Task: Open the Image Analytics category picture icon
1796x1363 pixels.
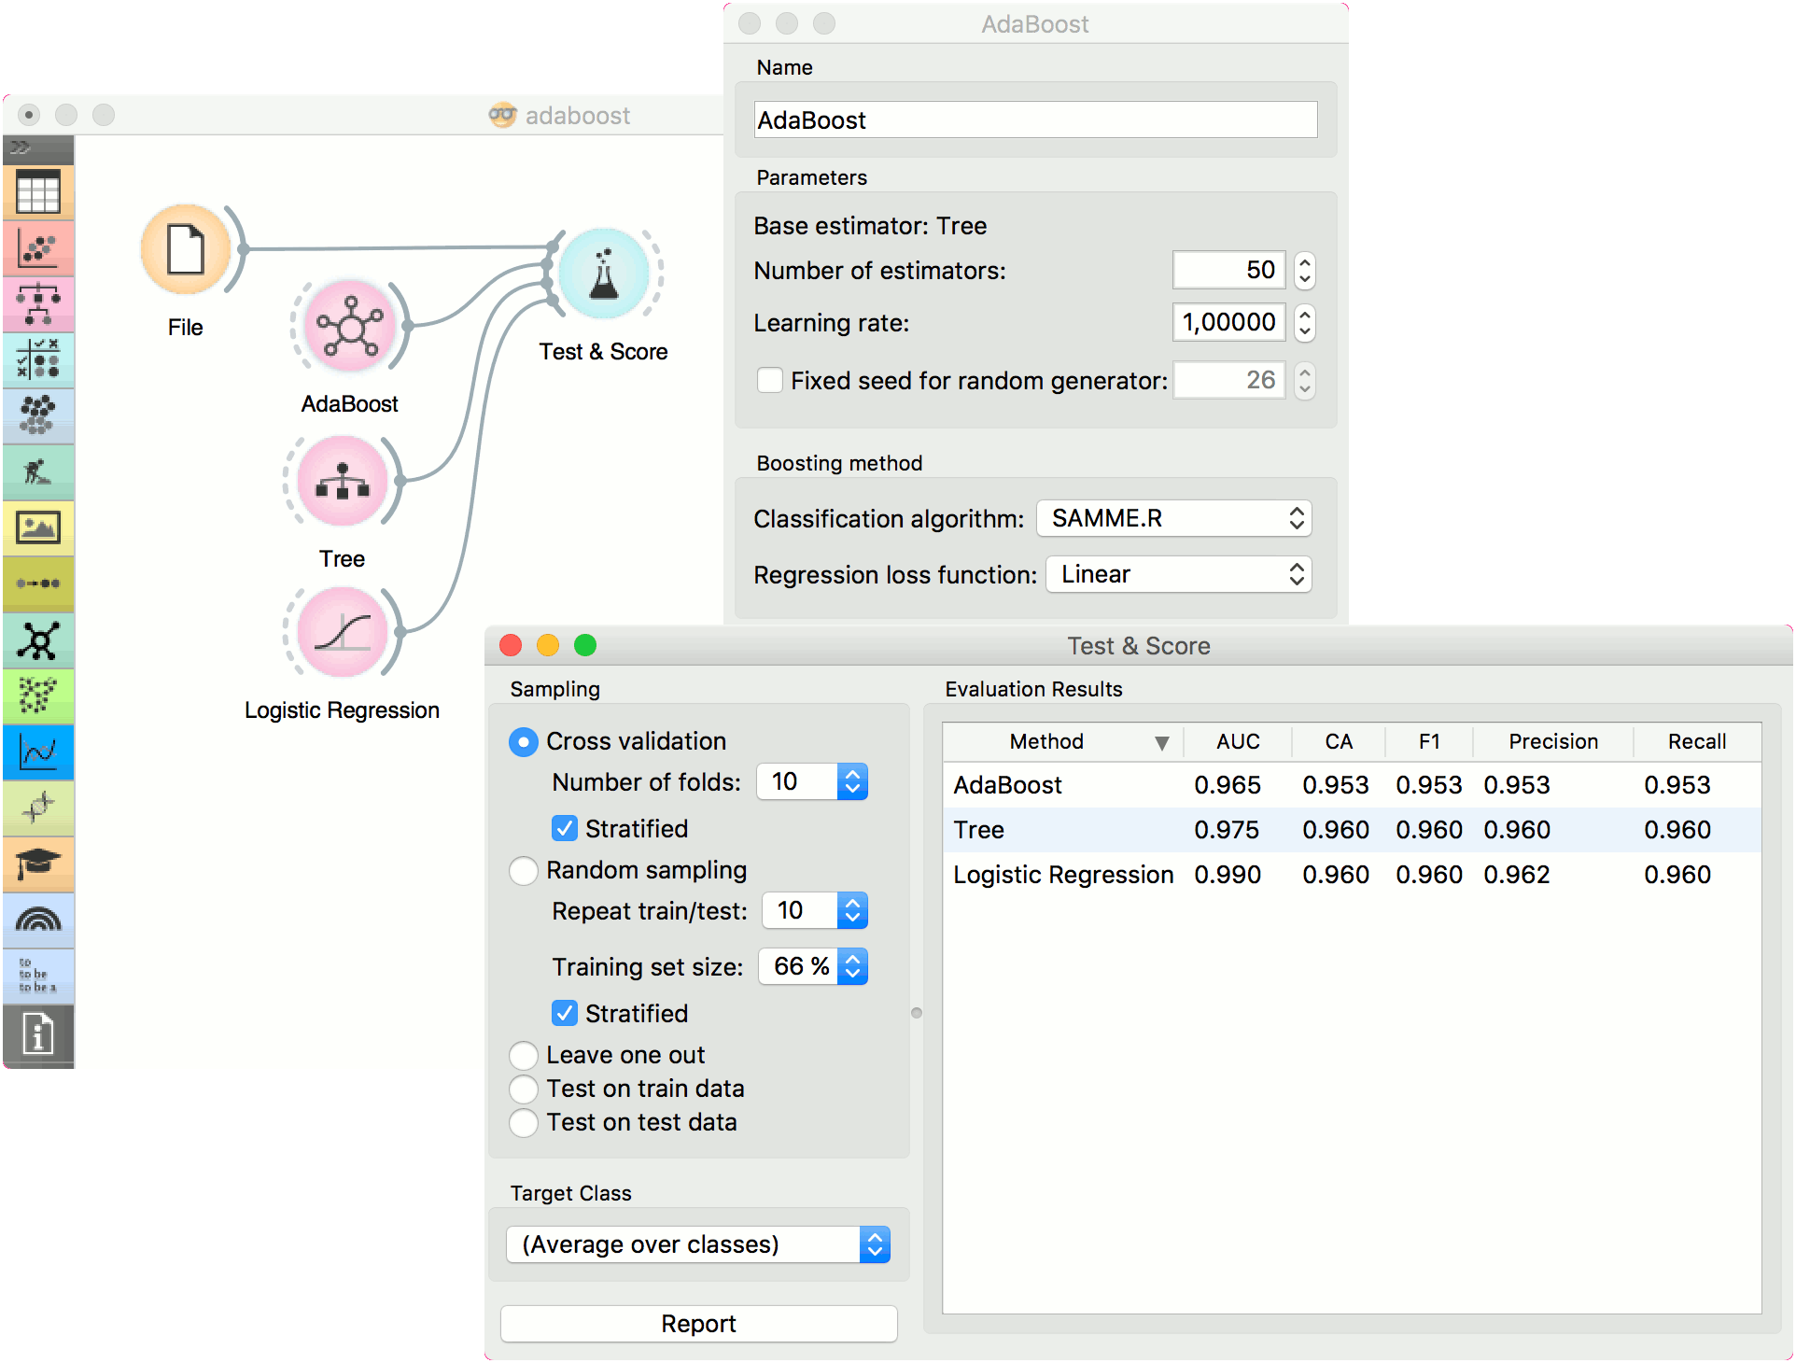Action: tap(38, 528)
